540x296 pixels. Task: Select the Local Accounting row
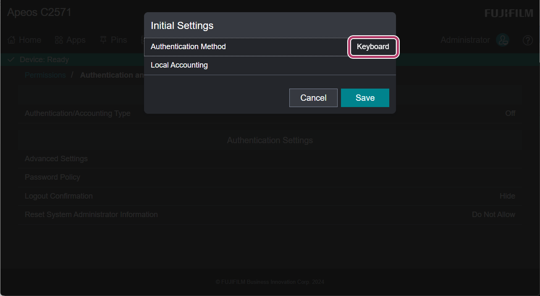coord(270,65)
